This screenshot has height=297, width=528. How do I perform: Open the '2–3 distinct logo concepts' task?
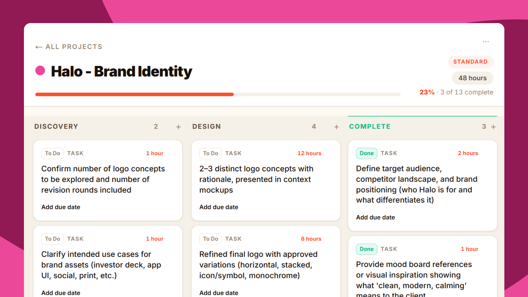click(x=256, y=179)
